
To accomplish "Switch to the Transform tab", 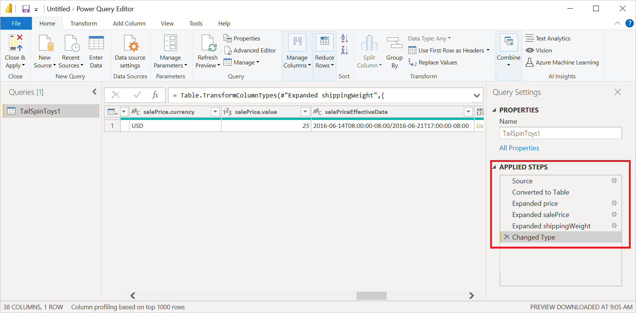I will [84, 23].
